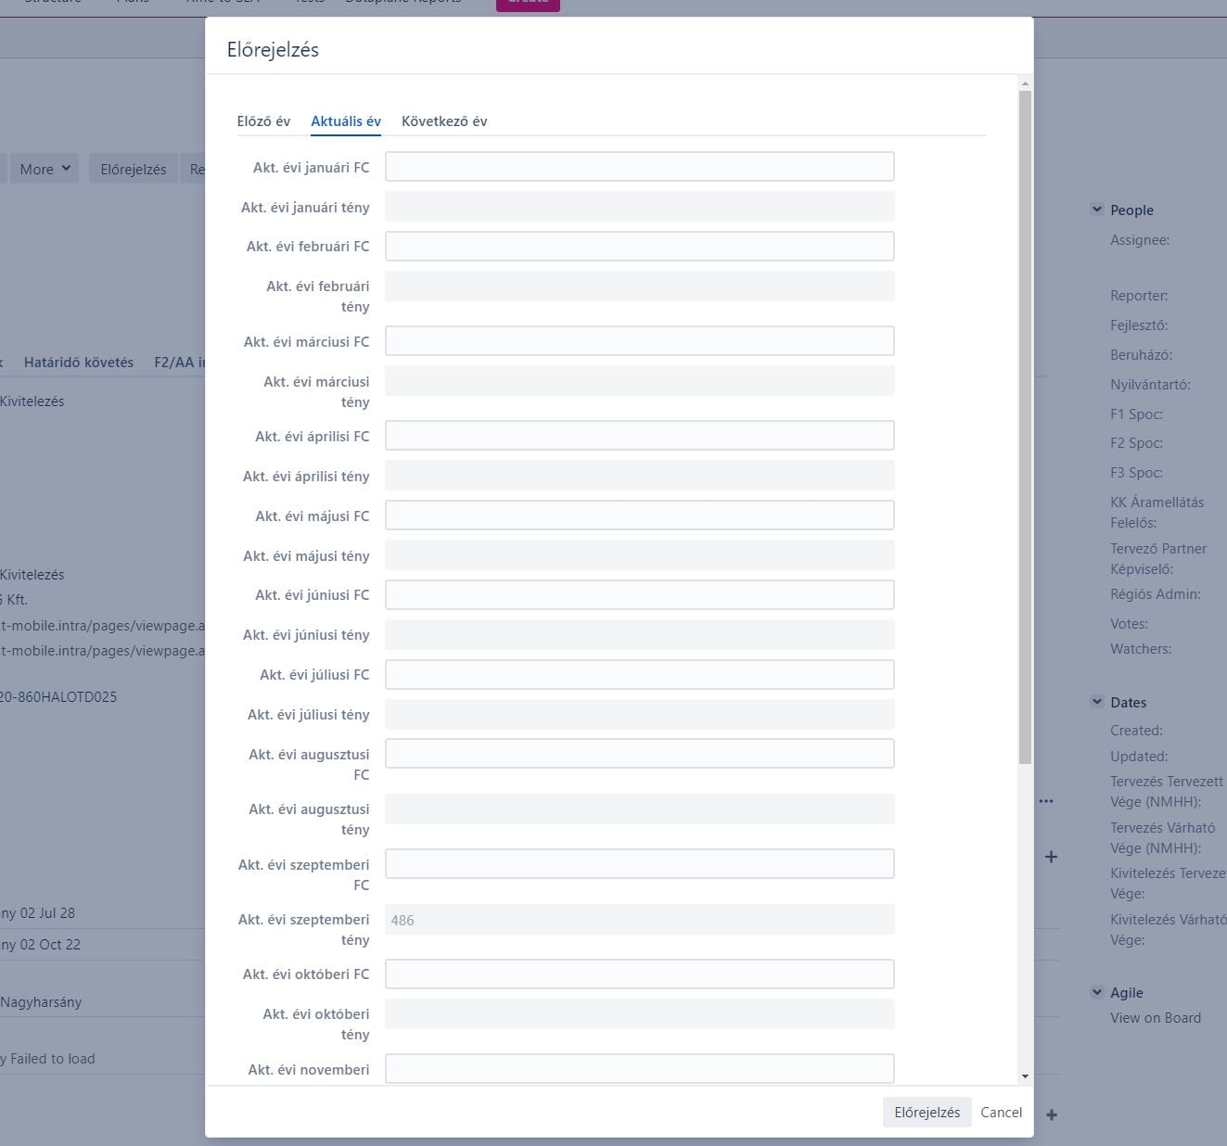Switch to the Előző év tab
This screenshot has height=1146, width=1227.
pos(263,121)
